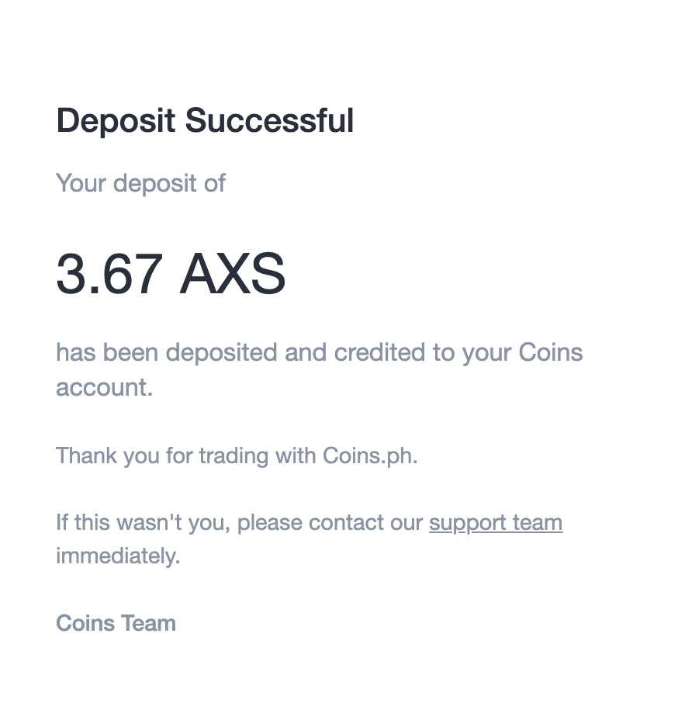Click the words 'has been' in paragraph
The width and height of the screenshot is (678, 720).
tap(107, 353)
